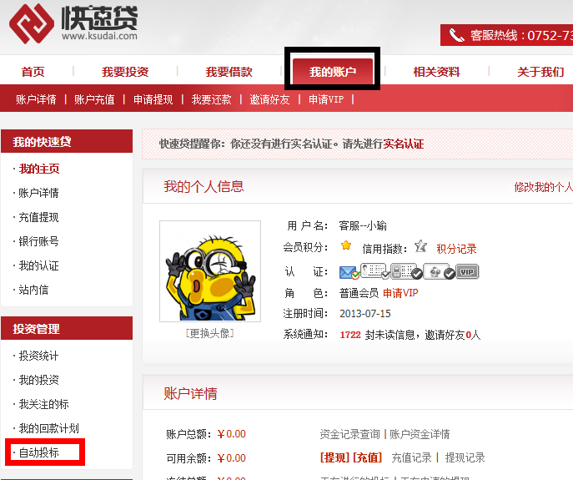Open 我关注的标 in the sidebar

[x=44, y=404]
